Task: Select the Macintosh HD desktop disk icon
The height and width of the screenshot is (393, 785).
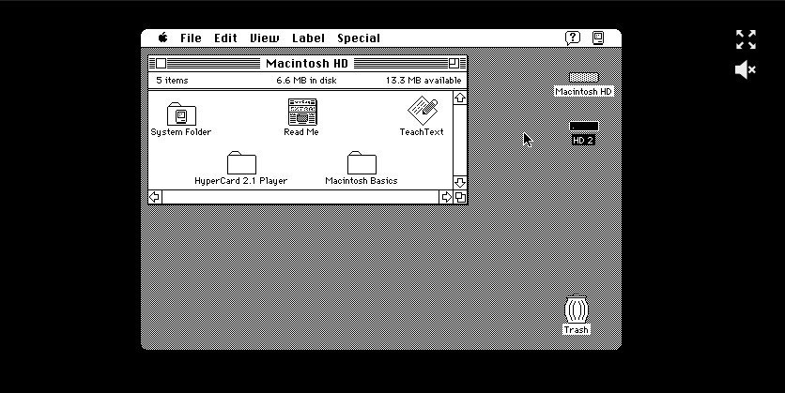Action: pos(584,78)
